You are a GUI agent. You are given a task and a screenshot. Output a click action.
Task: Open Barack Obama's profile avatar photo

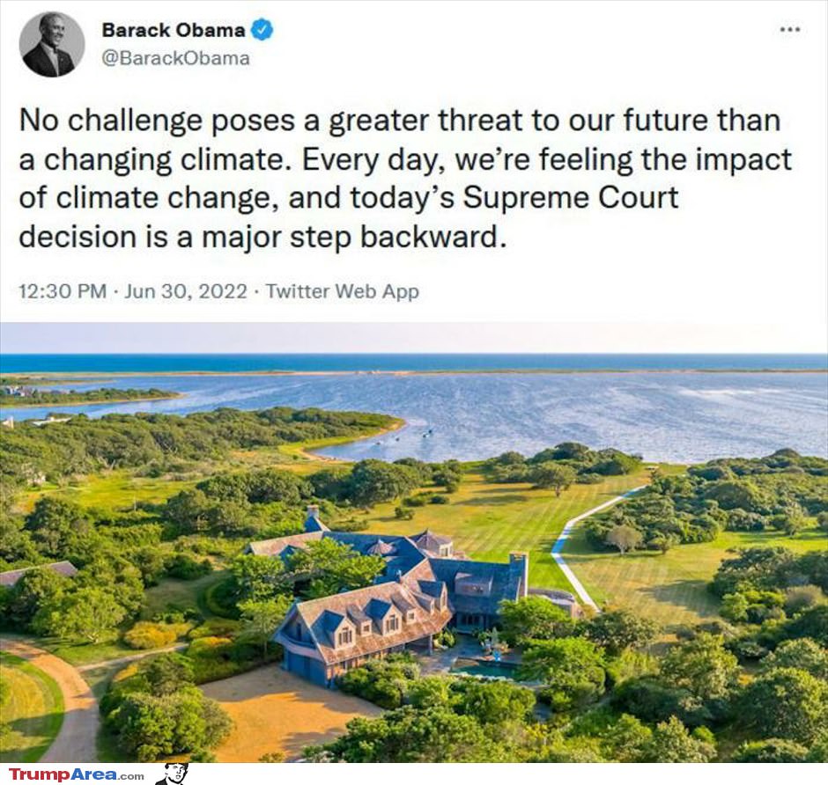point(52,44)
